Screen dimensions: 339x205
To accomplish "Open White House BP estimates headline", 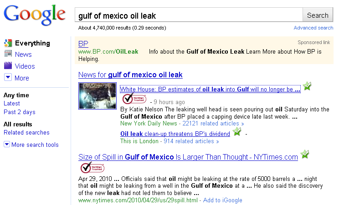I will point(210,89).
